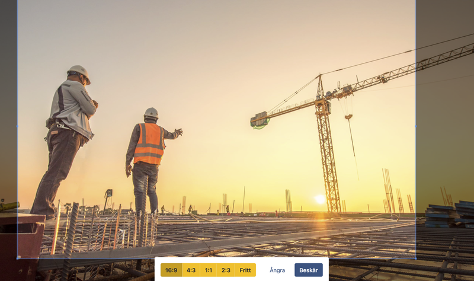Screen dimensions: 474x281
Task: Click the bottom-right crop corner handle
Action: pos(416,258)
